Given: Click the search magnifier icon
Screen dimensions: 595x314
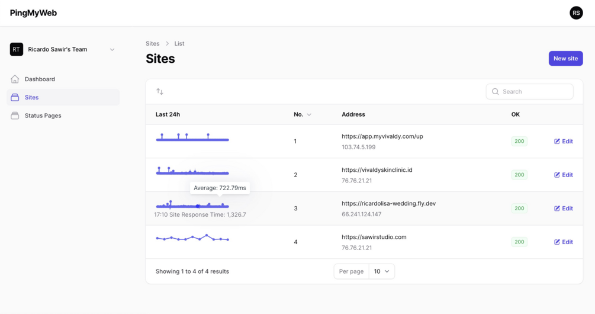Looking at the screenshot, I should (496, 92).
